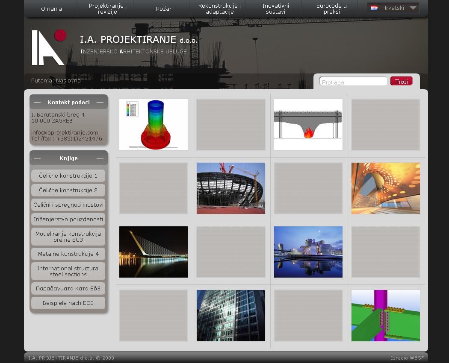This screenshot has width=449, height=363.
Task: Open the Croatian language dropdown
Action: point(393,8)
